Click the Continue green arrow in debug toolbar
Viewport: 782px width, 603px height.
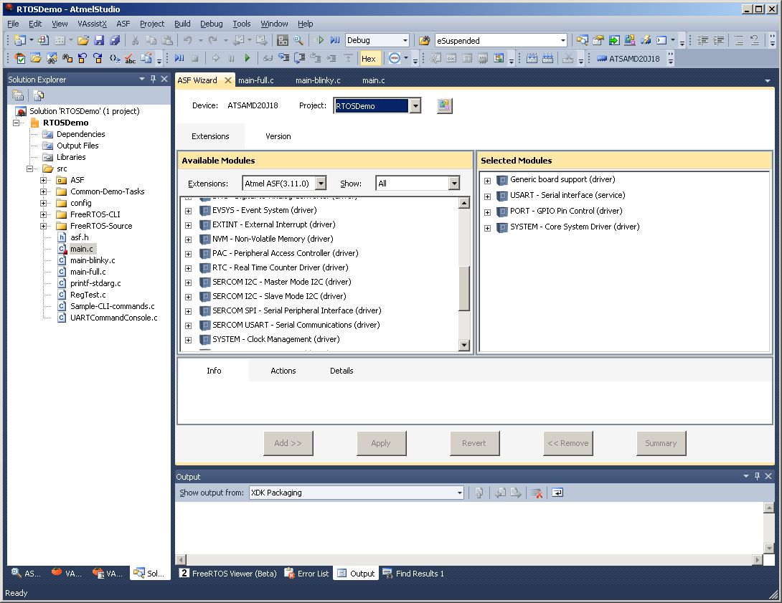coord(247,58)
